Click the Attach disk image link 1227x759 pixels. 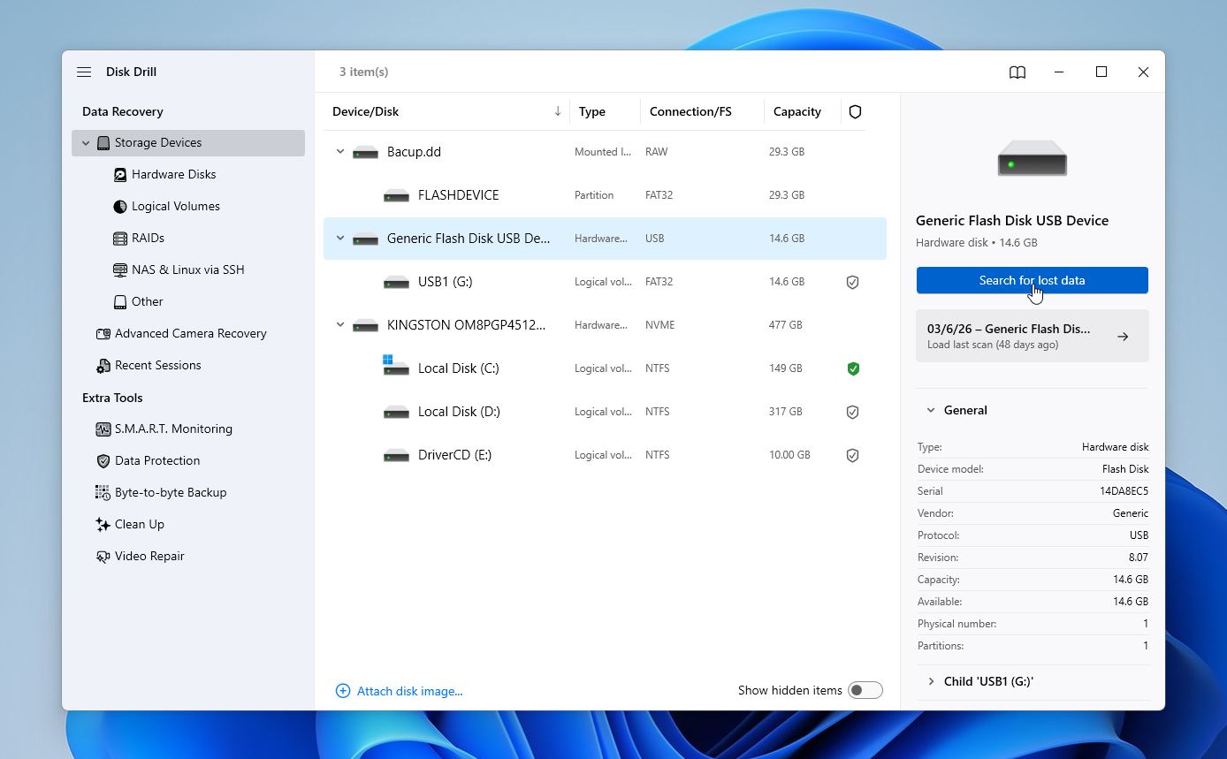coord(410,691)
